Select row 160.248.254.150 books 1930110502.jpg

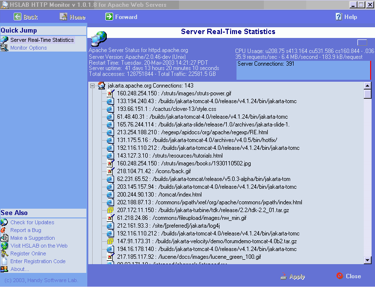[184, 163]
